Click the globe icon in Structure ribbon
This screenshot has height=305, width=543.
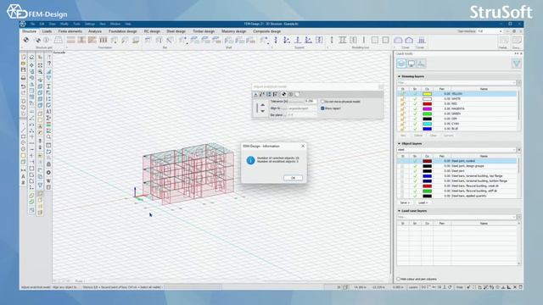click(26, 40)
